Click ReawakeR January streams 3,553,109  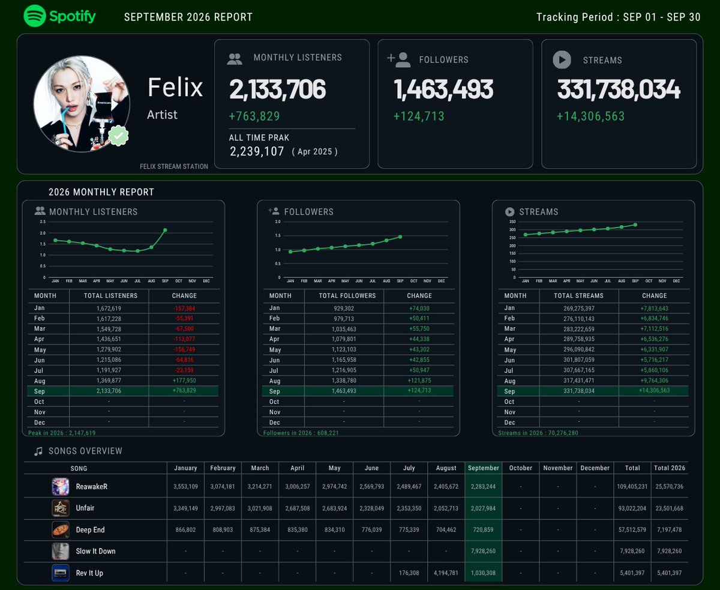185,486
